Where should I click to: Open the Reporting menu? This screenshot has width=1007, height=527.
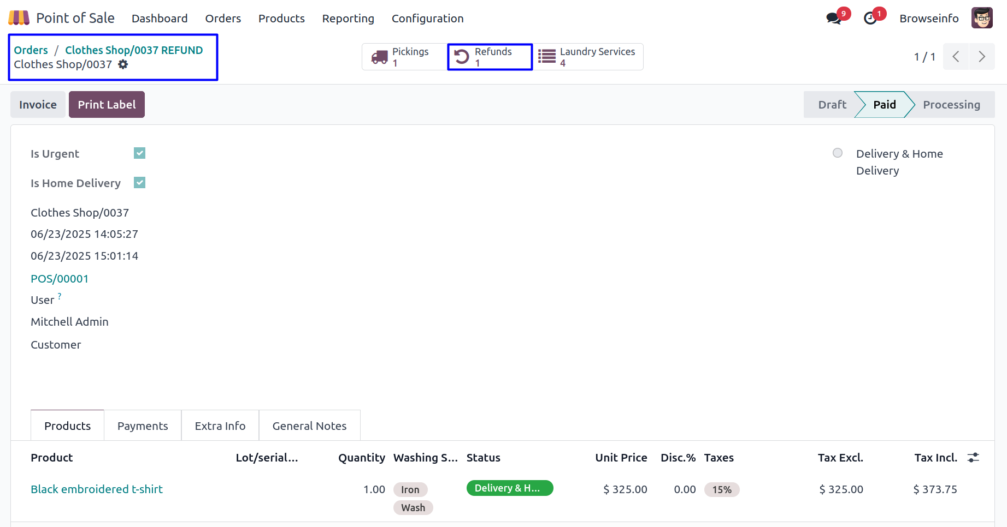(x=348, y=19)
